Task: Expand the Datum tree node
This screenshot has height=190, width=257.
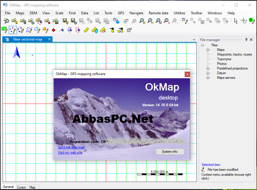Action: (208, 73)
